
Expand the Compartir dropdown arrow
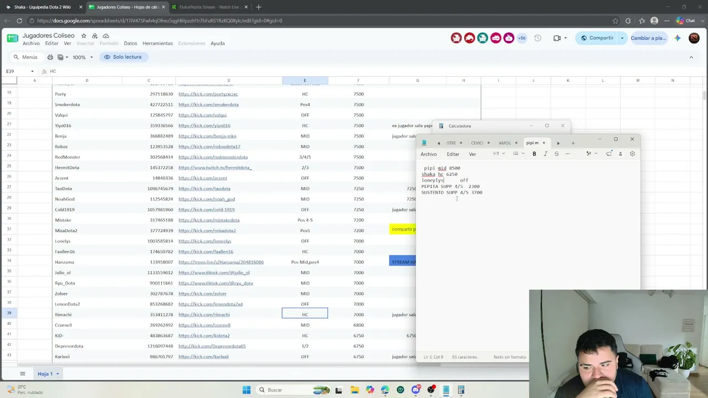[x=622, y=38]
